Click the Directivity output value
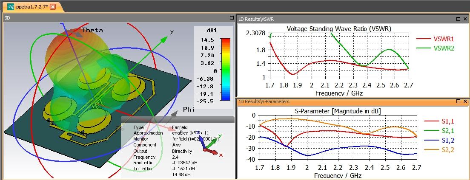 [x=182, y=151]
